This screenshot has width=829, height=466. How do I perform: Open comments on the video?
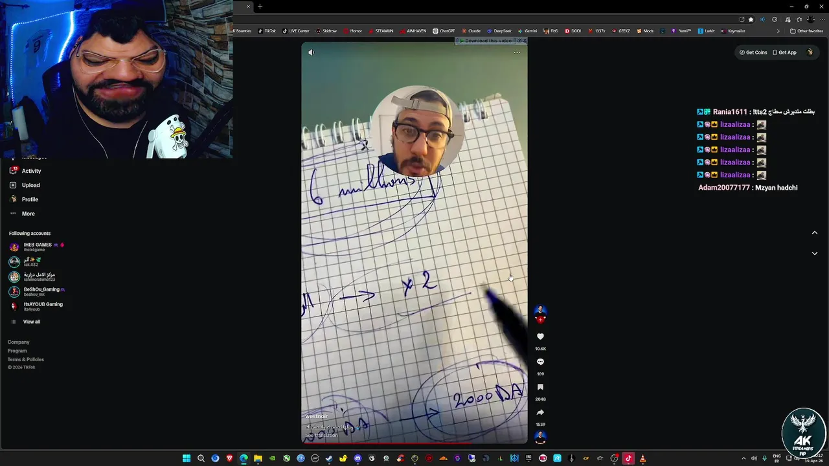tap(540, 362)
